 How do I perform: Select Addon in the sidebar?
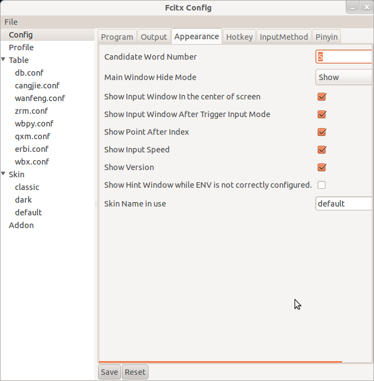(21, 225)
